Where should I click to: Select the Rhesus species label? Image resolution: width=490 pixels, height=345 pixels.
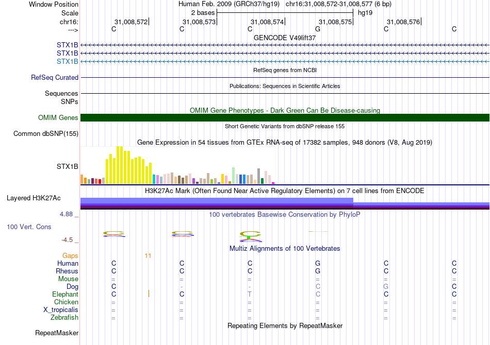[67, 271]
